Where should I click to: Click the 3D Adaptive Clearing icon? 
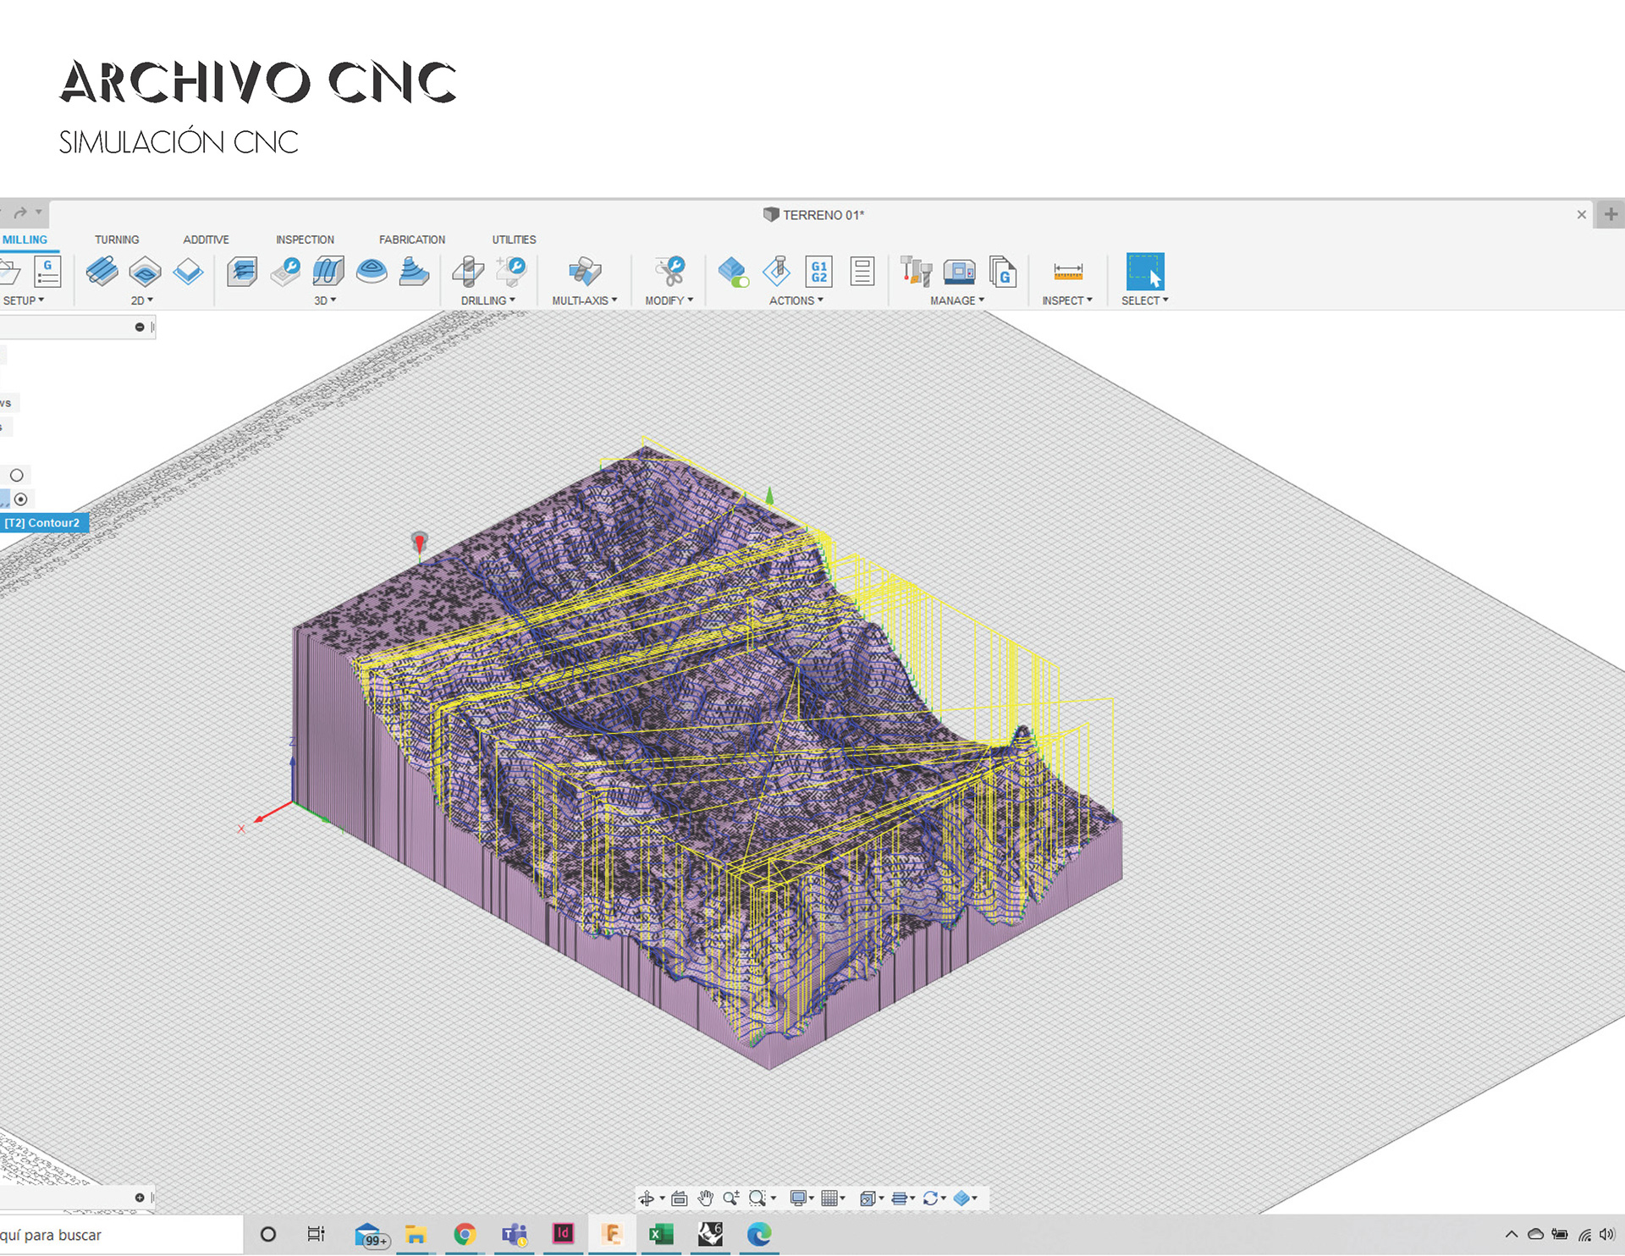coord(242,272)
